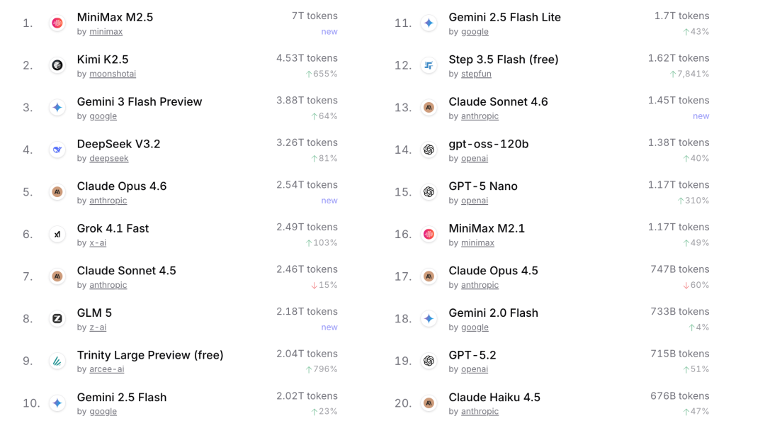Click the gpt-oss-120b OpenAI icon

429,150
